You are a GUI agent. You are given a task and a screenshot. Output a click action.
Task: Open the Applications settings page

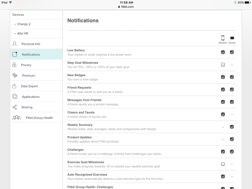pyautogui.click(x=36, y=96)
